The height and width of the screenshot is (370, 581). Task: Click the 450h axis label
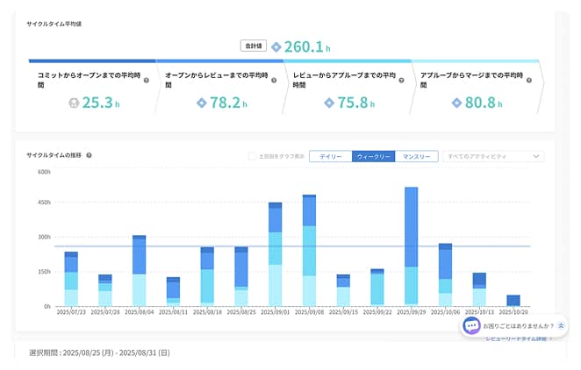click(x=44, y=203)
